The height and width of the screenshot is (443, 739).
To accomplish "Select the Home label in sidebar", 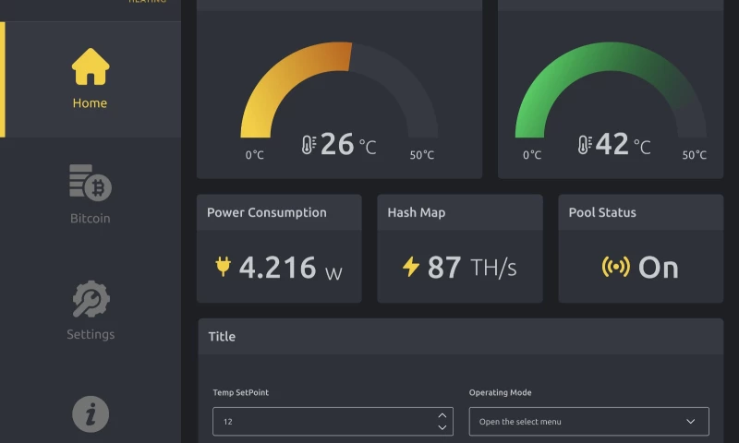I will click(x=91, y=103).
